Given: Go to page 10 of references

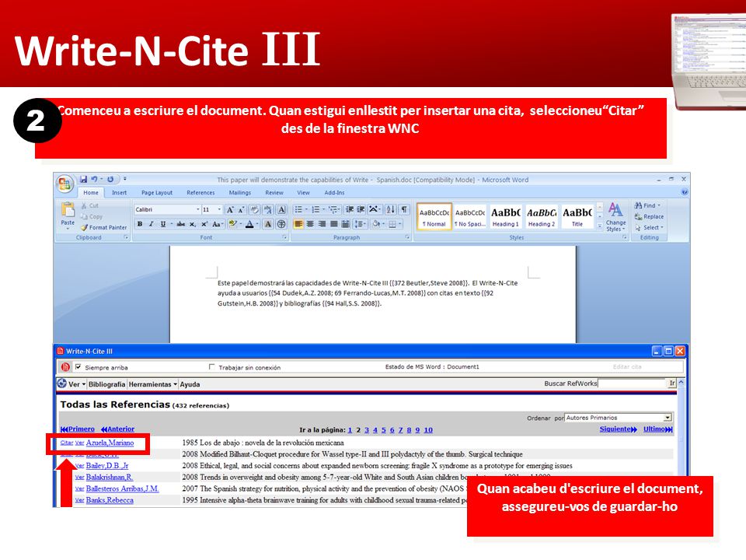Looking at the screenshot, I should [x=428, y=430].
